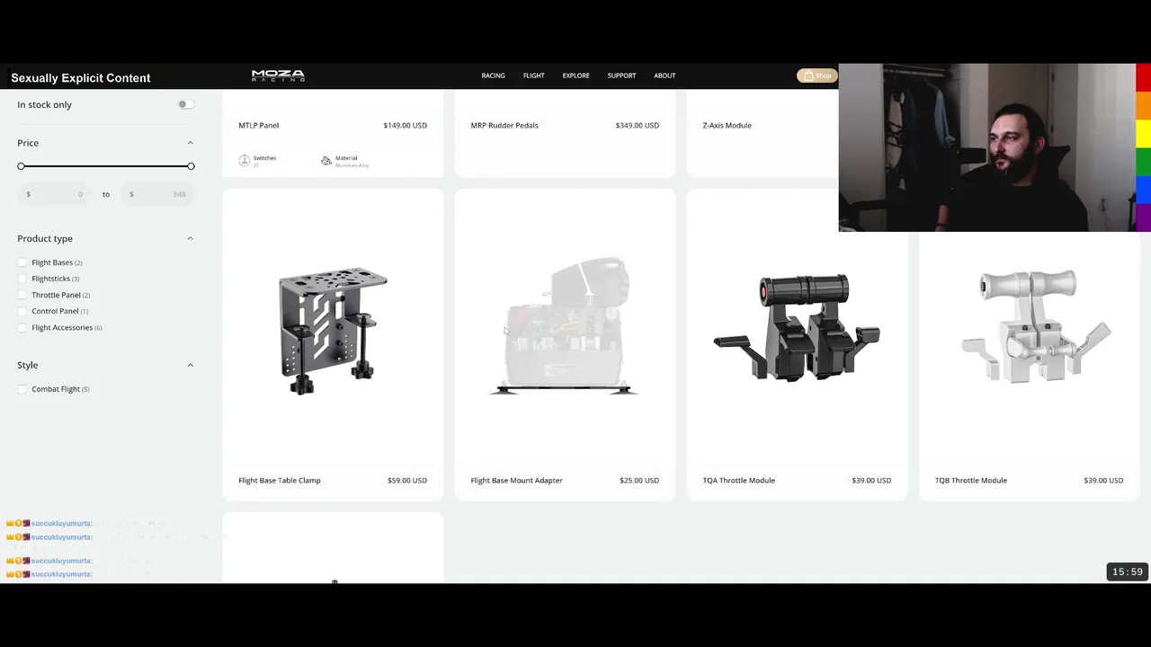Viewport: 1151px width, 647px height.
Task: Check the Flight Bases filter
Action: (22, 262)
